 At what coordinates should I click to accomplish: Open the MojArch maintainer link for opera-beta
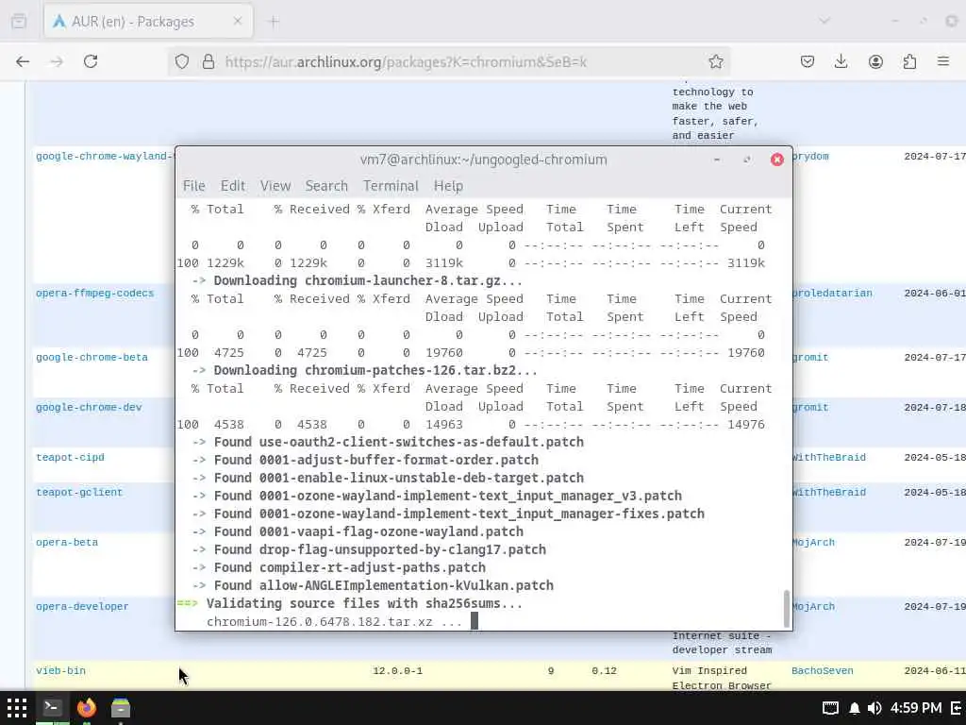[x=814, y=543]
